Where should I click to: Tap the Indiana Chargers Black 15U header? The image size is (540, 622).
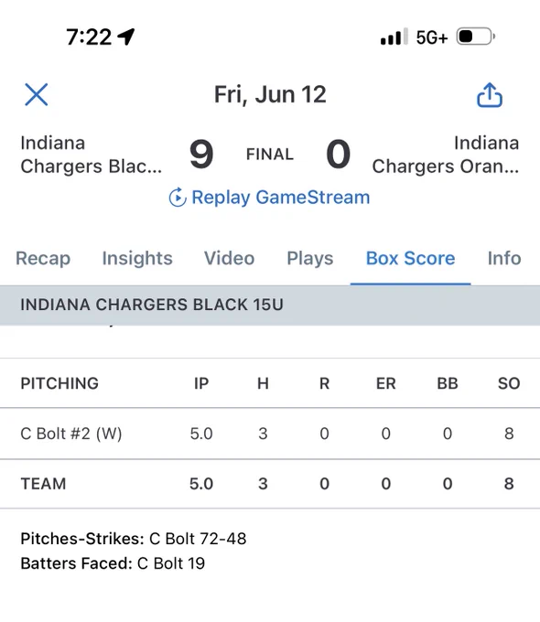pos(270,305)
